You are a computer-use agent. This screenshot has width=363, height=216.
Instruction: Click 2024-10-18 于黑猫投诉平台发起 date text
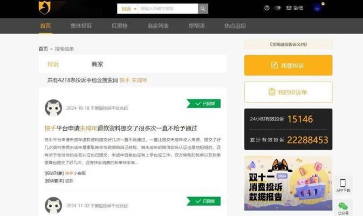pyautogui.click(x=97, y=108)
